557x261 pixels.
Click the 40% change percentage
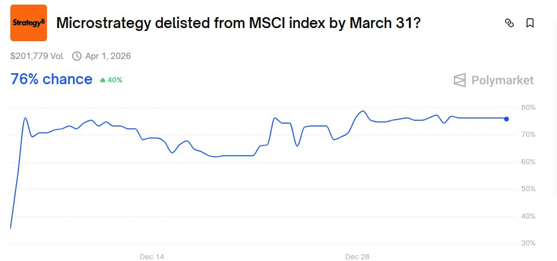pos(115,80)
